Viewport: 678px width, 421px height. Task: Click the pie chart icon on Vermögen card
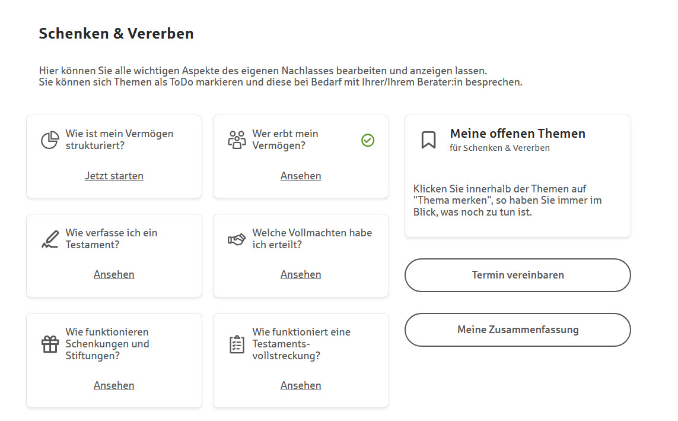51,140
